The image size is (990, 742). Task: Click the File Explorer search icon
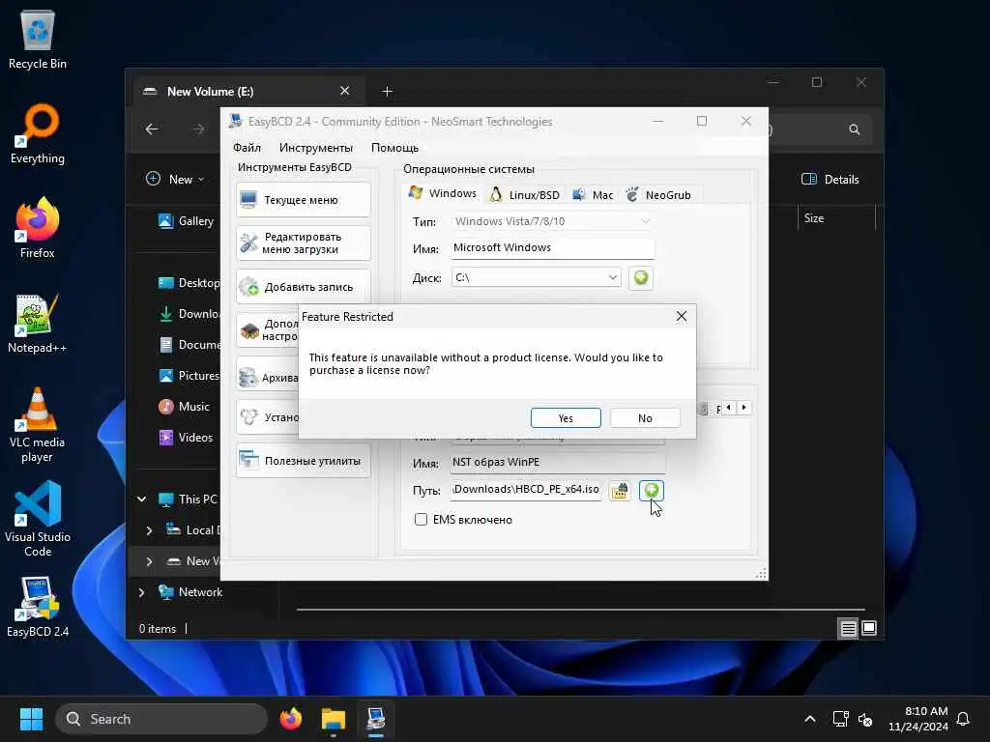pos(855,129)
